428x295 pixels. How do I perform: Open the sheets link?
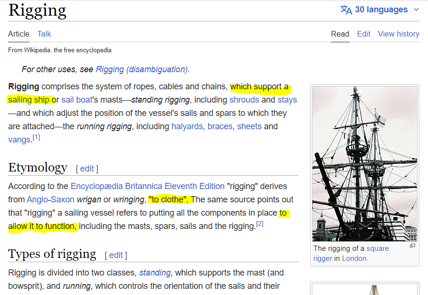pos(249,126)
